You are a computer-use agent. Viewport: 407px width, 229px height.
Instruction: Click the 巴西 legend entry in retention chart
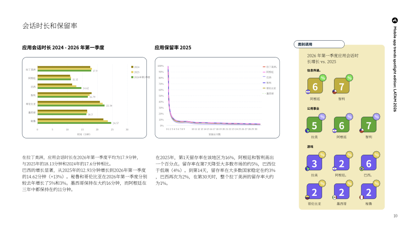pyautogui.click(x=267, y=77)
